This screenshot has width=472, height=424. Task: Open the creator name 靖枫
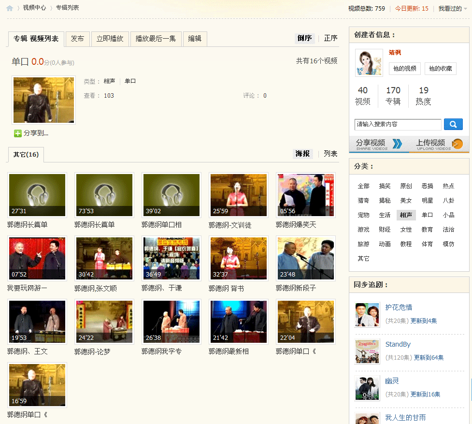pos(395,52)
